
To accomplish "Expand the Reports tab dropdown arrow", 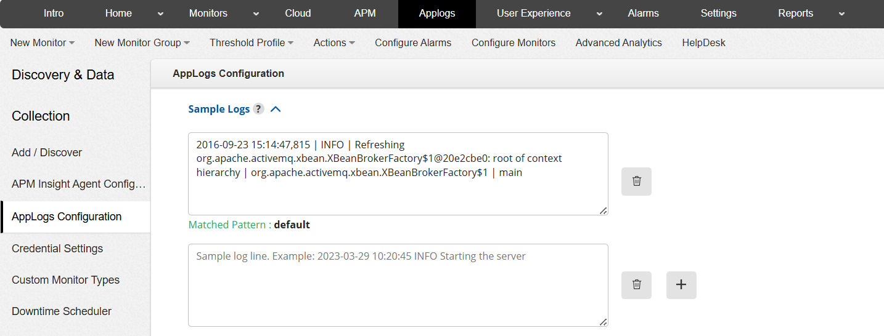I will pos(841,14).
